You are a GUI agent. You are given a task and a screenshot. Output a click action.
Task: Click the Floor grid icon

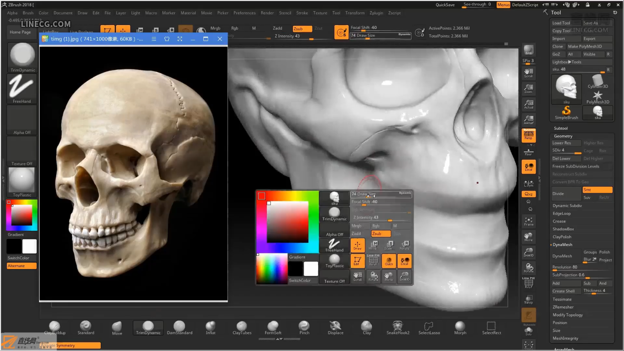pos(528,151)
